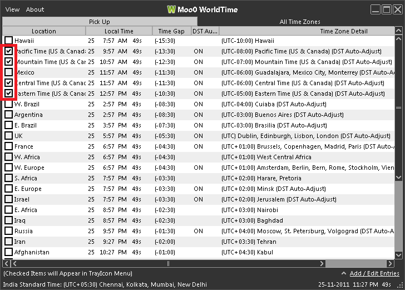The width and height of the screenshot is (405, 290).
Task: Enable the Israel checkbox
Action: pos(8,199)
